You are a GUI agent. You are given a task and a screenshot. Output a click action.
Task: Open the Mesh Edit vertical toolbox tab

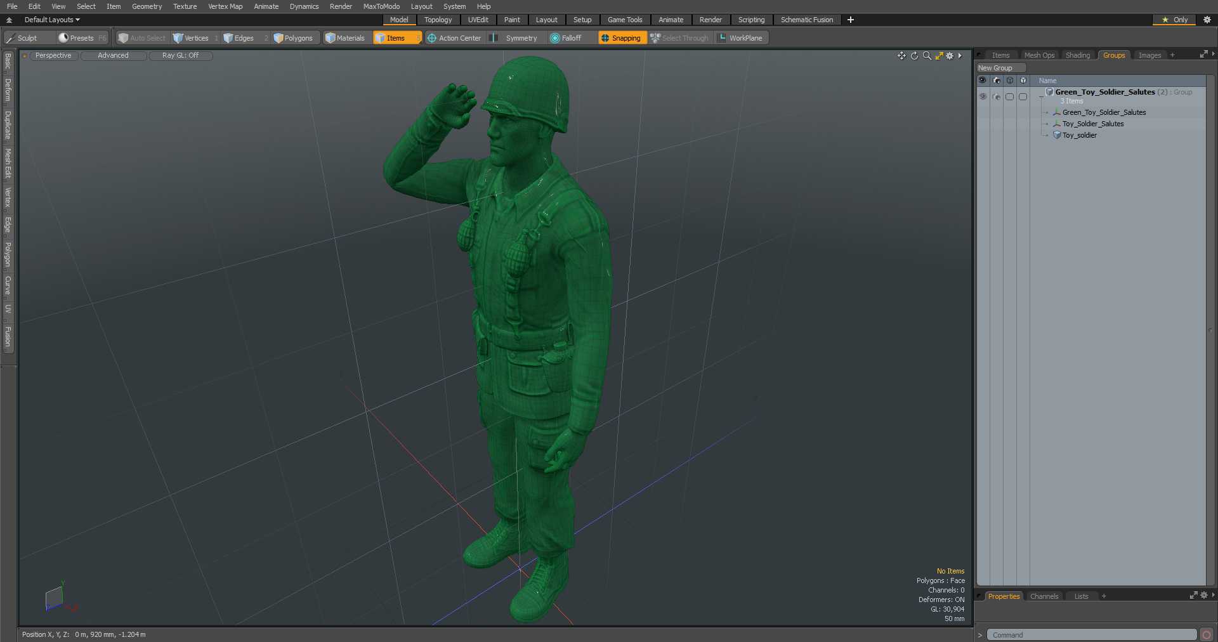pyautogui.click(x=8, y=164)
